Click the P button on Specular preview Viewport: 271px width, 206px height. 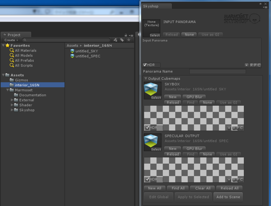click(x=238, y=180)
